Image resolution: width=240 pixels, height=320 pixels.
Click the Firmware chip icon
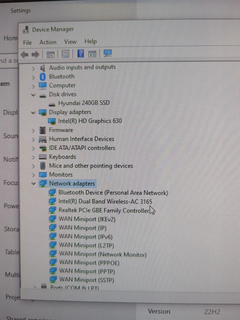[43, 130]
